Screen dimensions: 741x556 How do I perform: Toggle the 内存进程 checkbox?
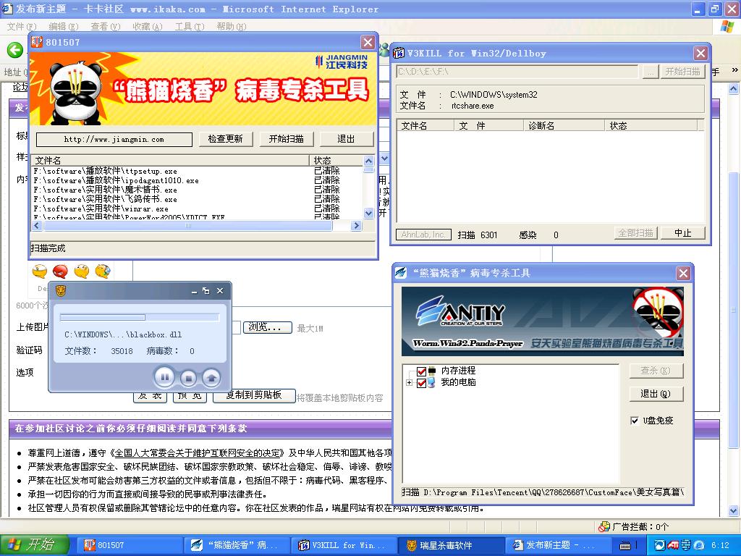pos(422,371)
